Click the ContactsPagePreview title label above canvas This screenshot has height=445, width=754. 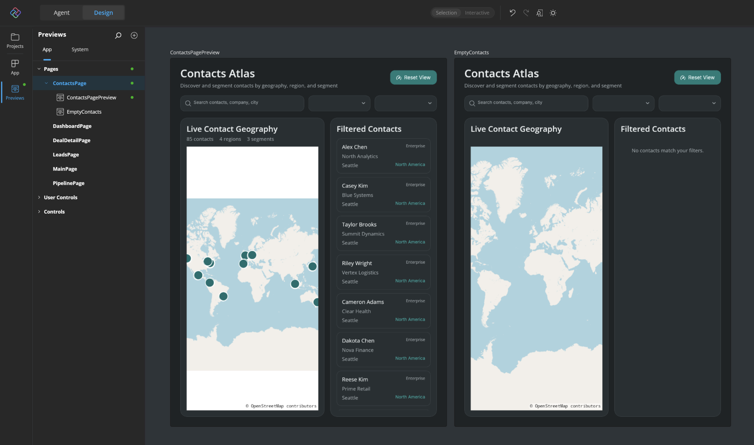coord(195,52)
